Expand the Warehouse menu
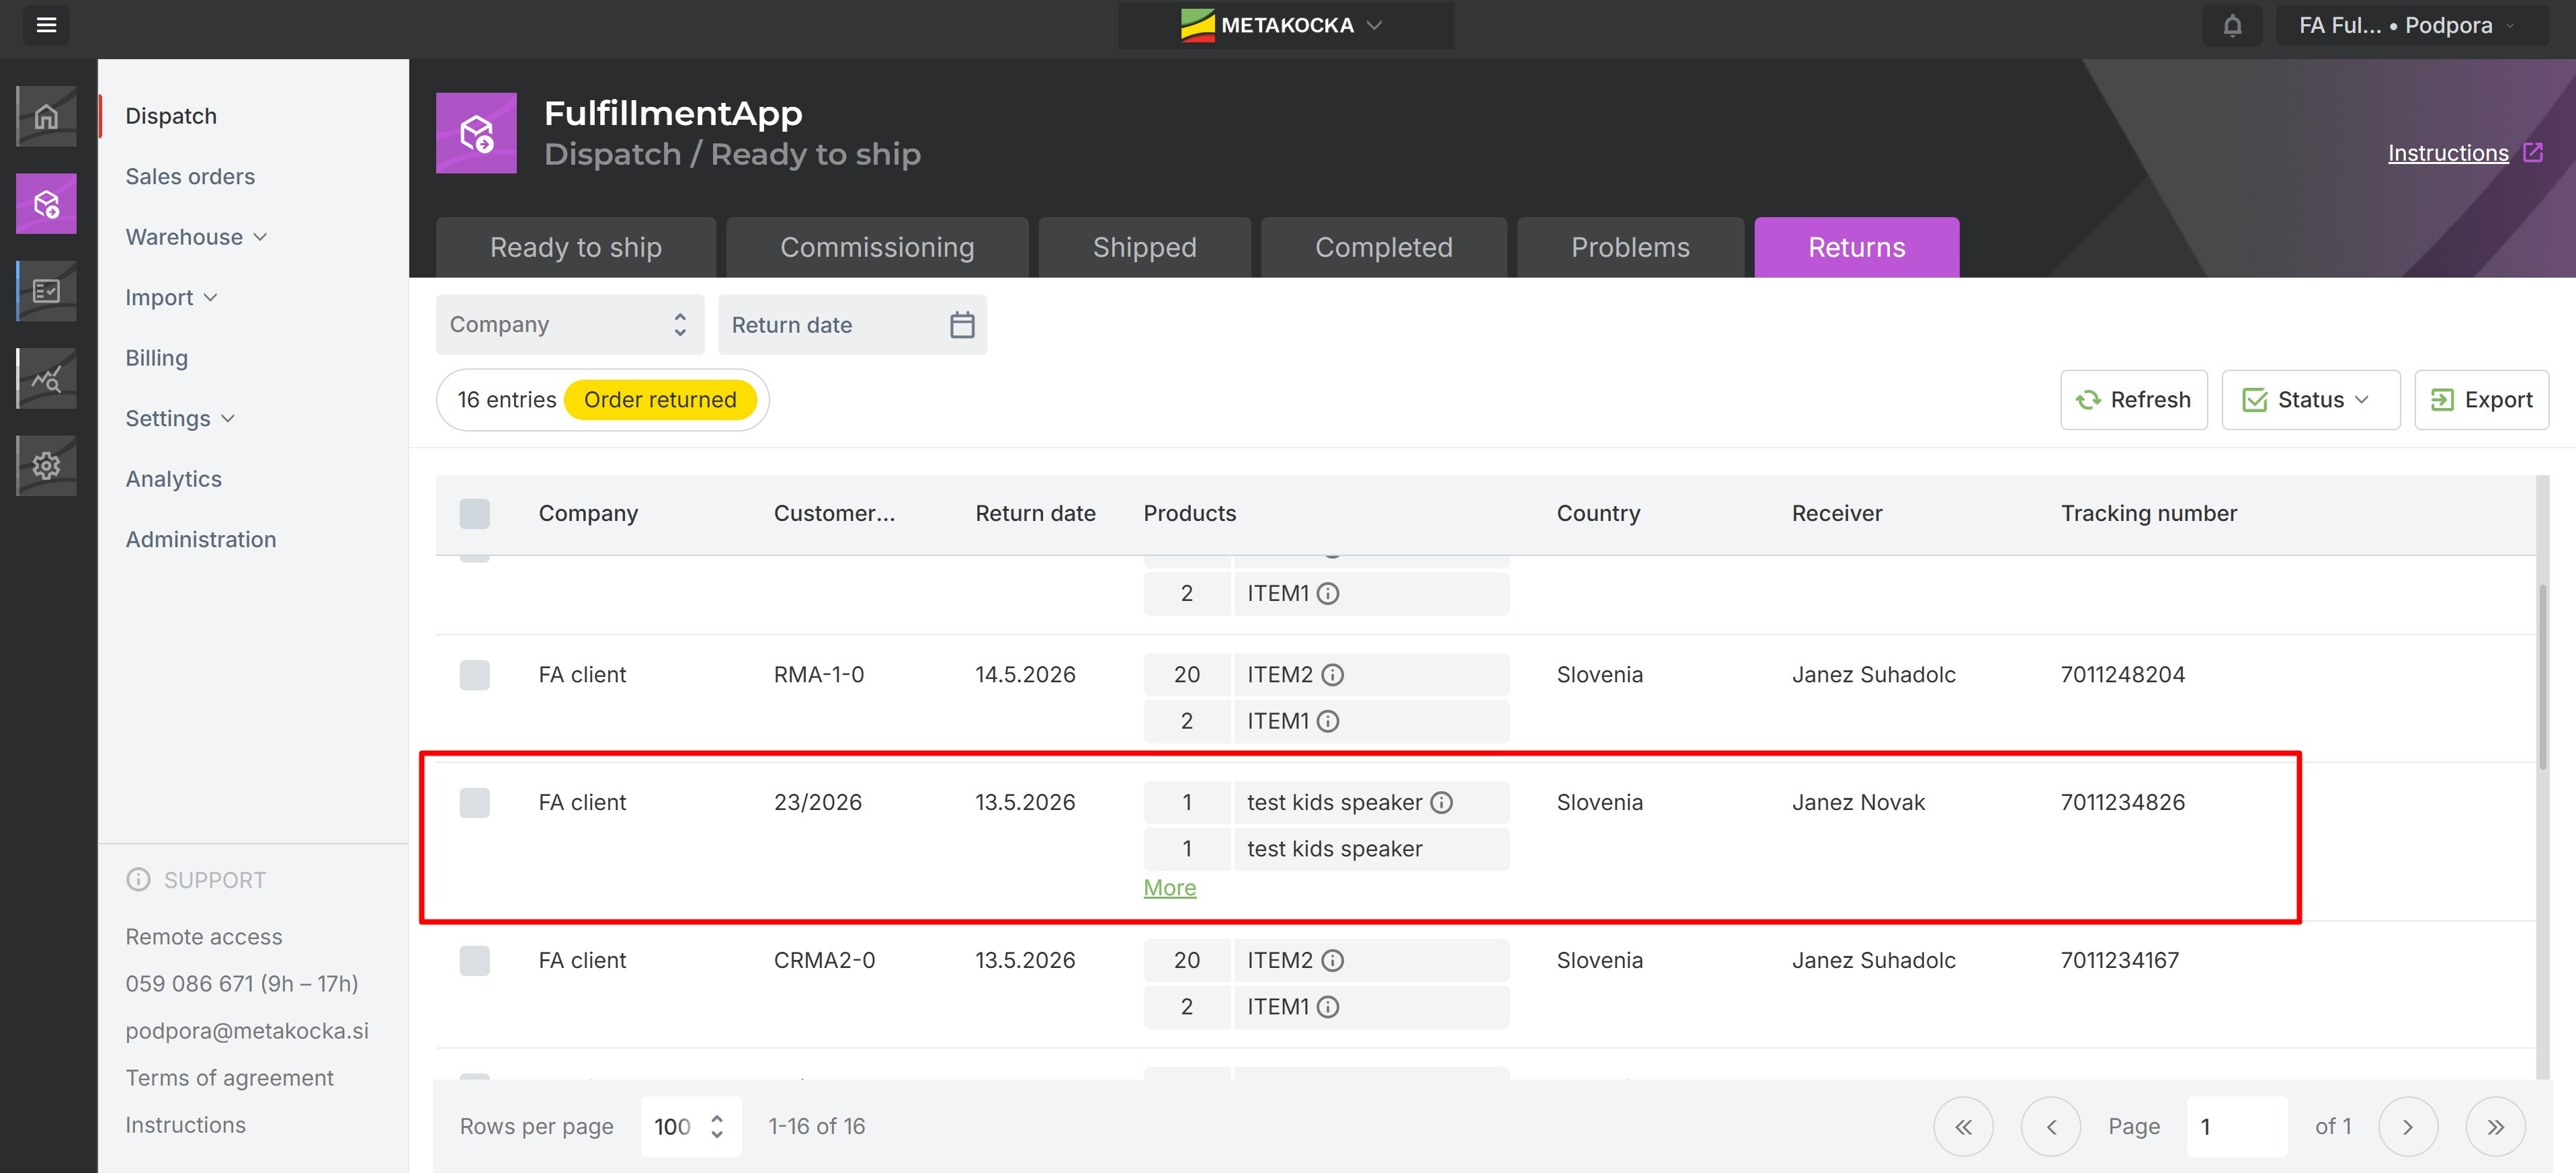 click(197, 237)
